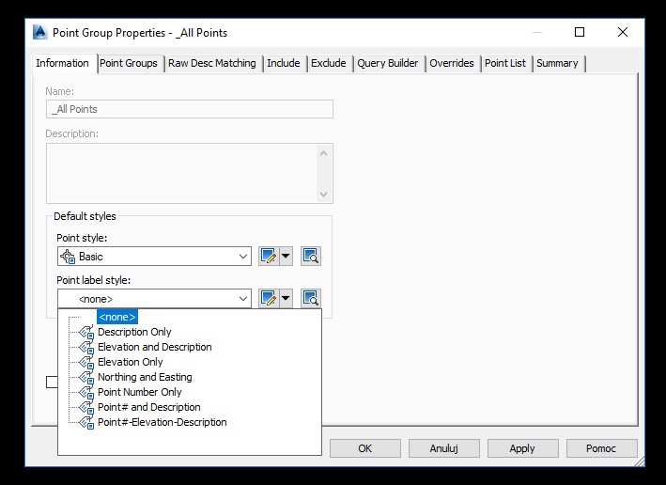Open the Overrides tab

tap(452, 63)
